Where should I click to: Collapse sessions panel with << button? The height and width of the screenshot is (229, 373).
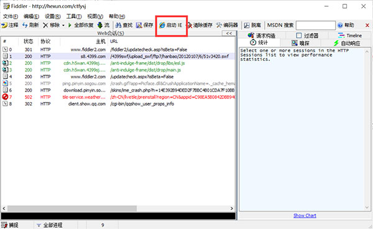tap(229, 34)
